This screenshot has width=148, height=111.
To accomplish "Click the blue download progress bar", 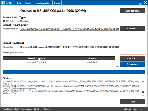I will [x=74, y=72].
